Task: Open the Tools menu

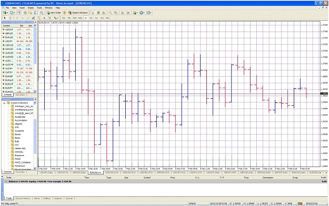Action: (x=39, y=8)
